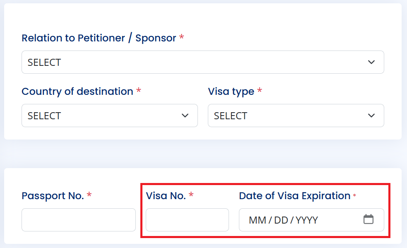Expand Visa type chevron arrow

371,116
